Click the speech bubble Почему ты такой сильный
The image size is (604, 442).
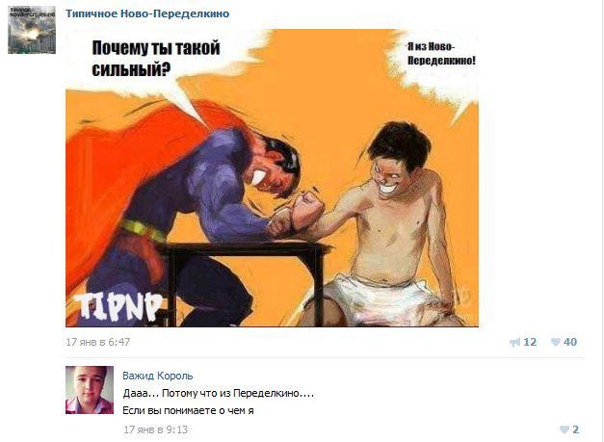point(156,59)
